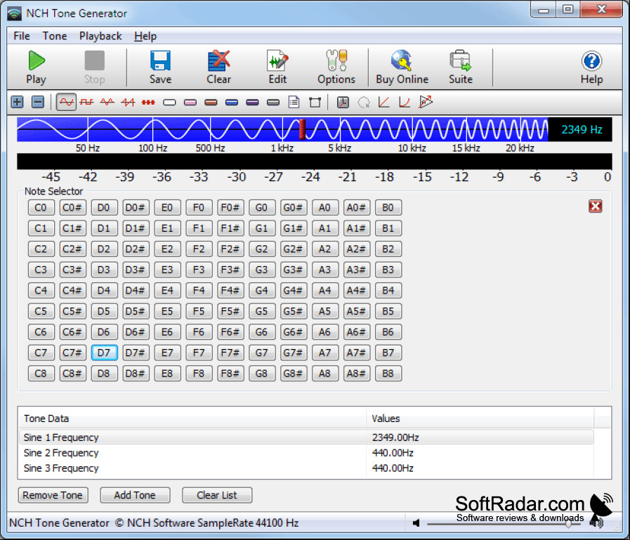630x540 pixels.
Task: Click the Remove Tone button
Action: [x=53, y=495]
